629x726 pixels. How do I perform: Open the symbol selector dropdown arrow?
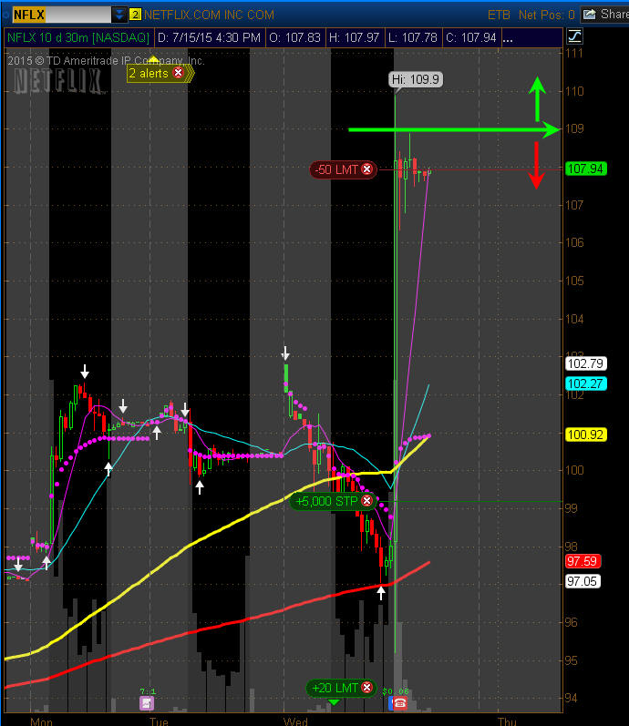119,15
